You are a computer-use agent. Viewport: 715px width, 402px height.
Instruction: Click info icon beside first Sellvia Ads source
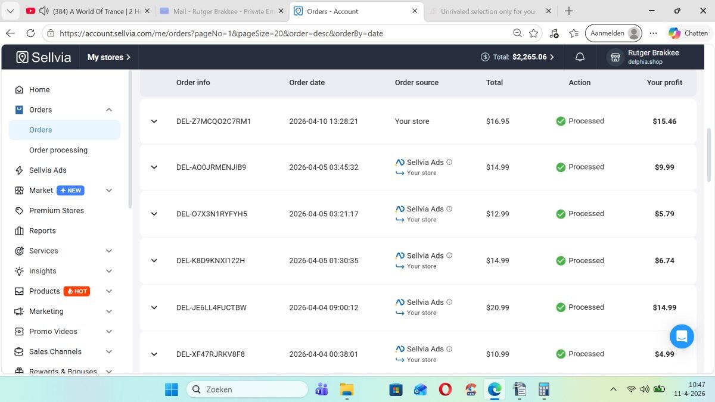(449, 162)
